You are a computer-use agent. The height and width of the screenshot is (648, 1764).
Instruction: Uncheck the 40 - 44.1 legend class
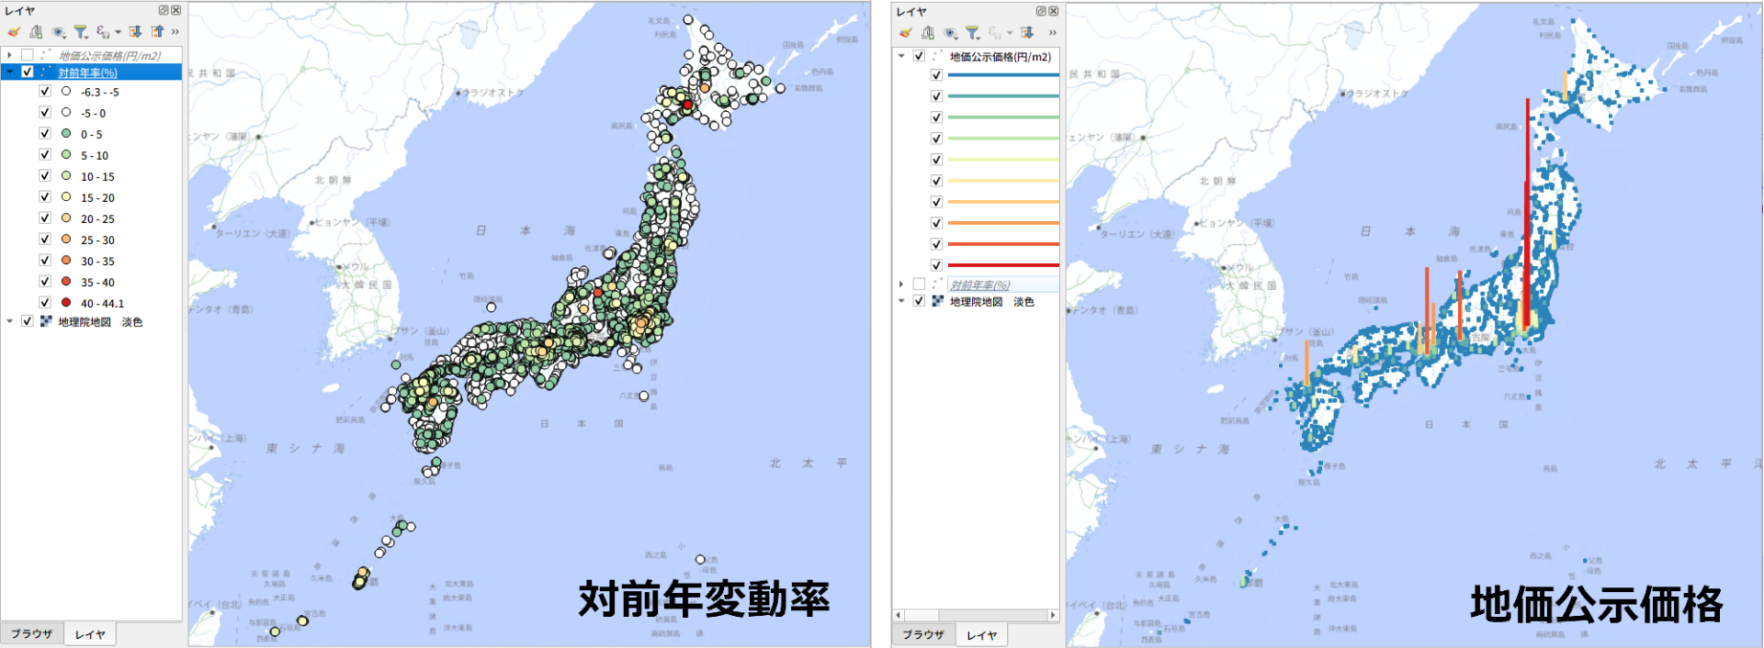(45, 303)
